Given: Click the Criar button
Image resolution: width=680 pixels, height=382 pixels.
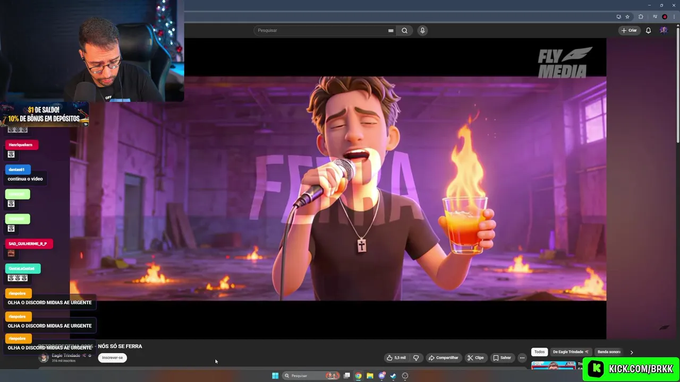Looking at the screenshot, I should [629, 30].
